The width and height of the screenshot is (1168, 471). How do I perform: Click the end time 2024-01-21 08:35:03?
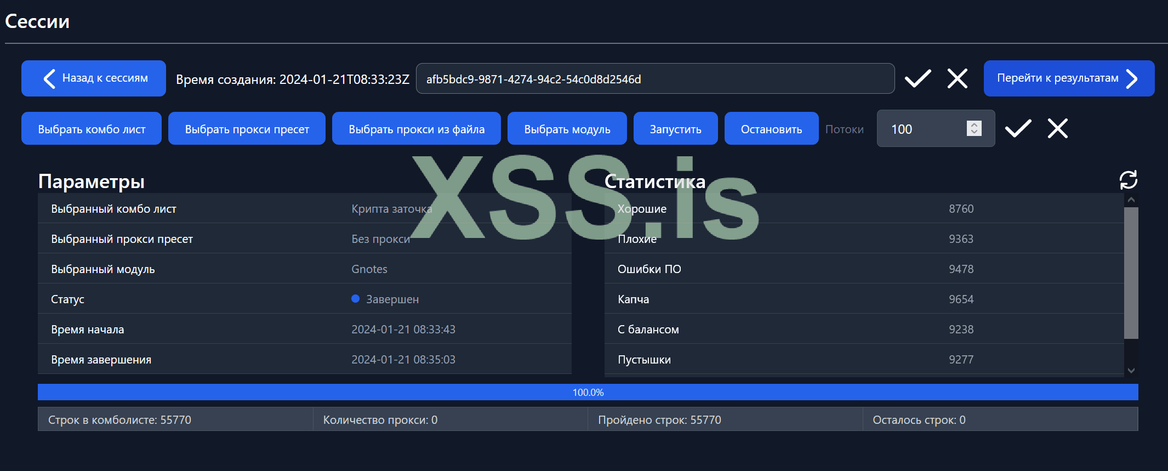point(403,360)
